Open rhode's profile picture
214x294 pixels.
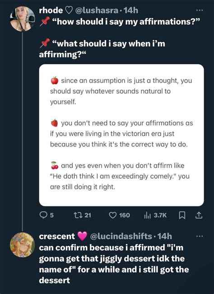tap(22, 19)
